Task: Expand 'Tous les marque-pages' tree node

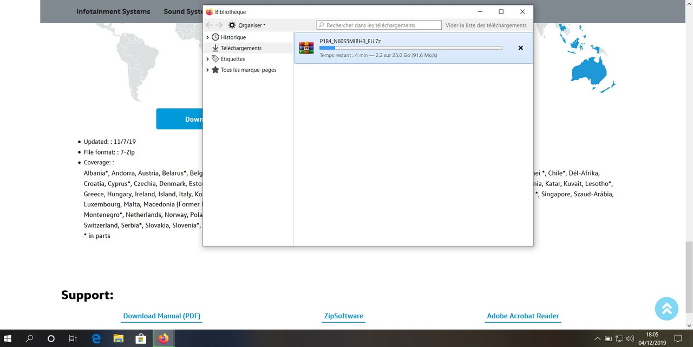Action: pyautogui.click(x=207, y=70)
